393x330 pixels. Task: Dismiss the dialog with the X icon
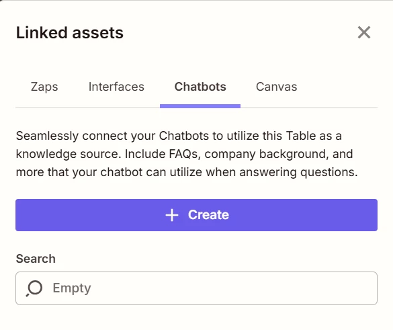pyautogui.click(x=363, y=33)
